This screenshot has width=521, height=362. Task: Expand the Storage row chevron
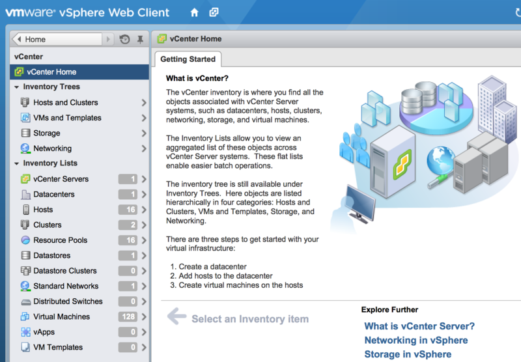point(144,133)
